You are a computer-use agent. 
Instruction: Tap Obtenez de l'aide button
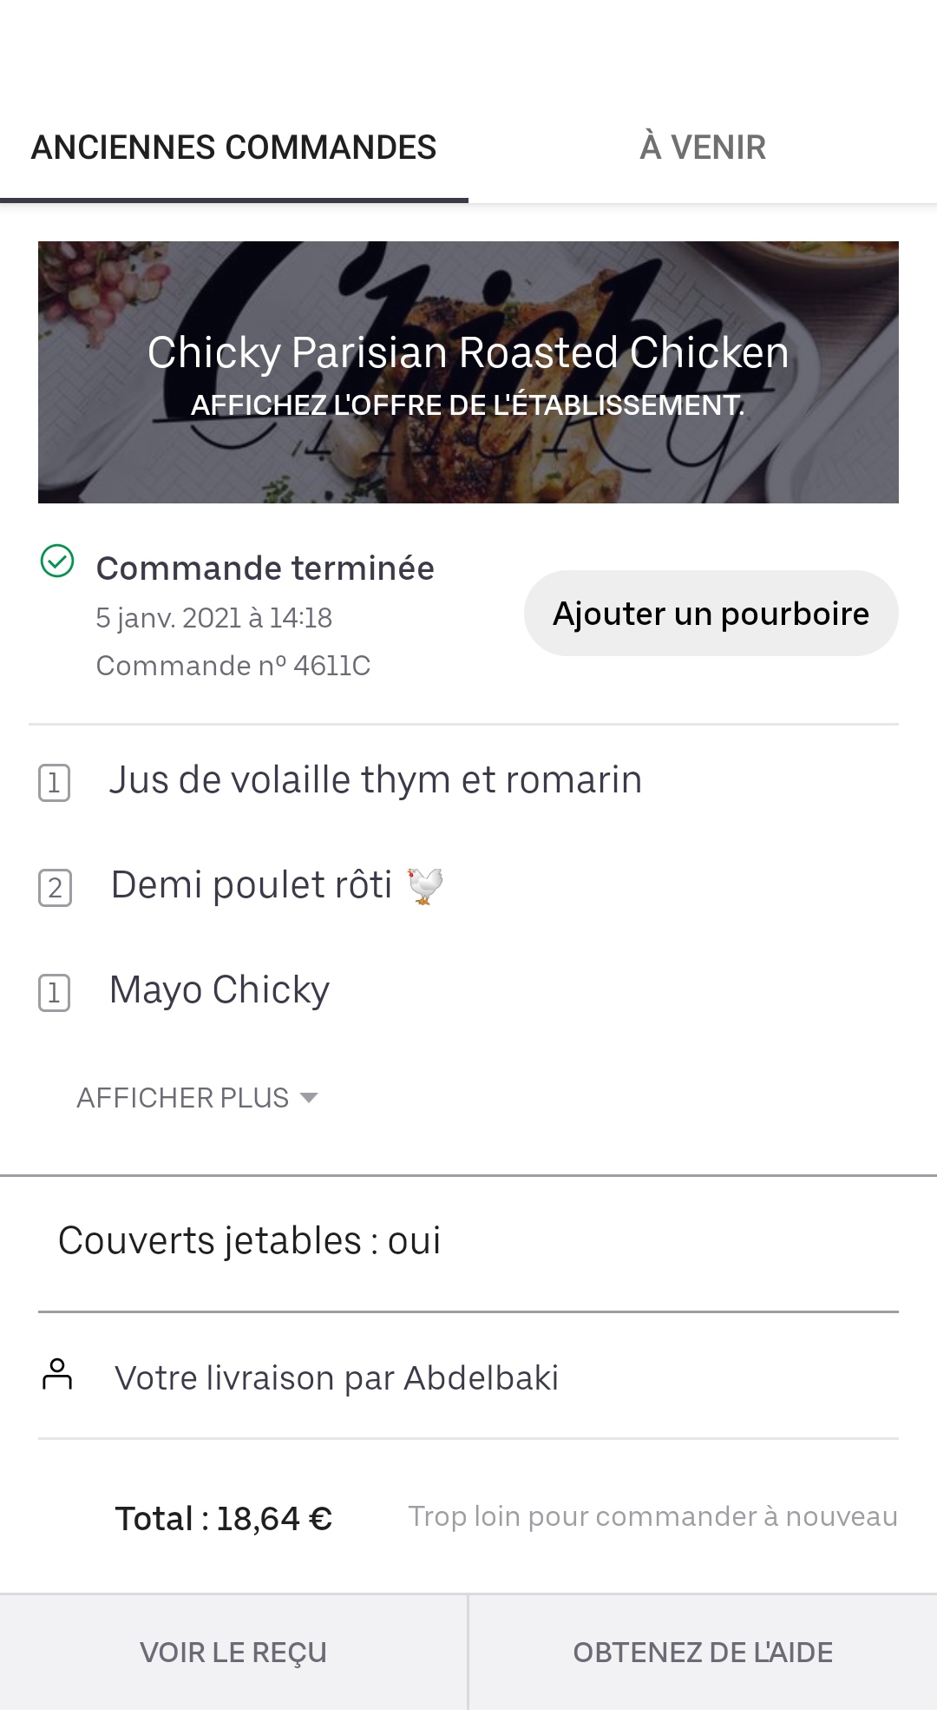[x=704, y=1653]
